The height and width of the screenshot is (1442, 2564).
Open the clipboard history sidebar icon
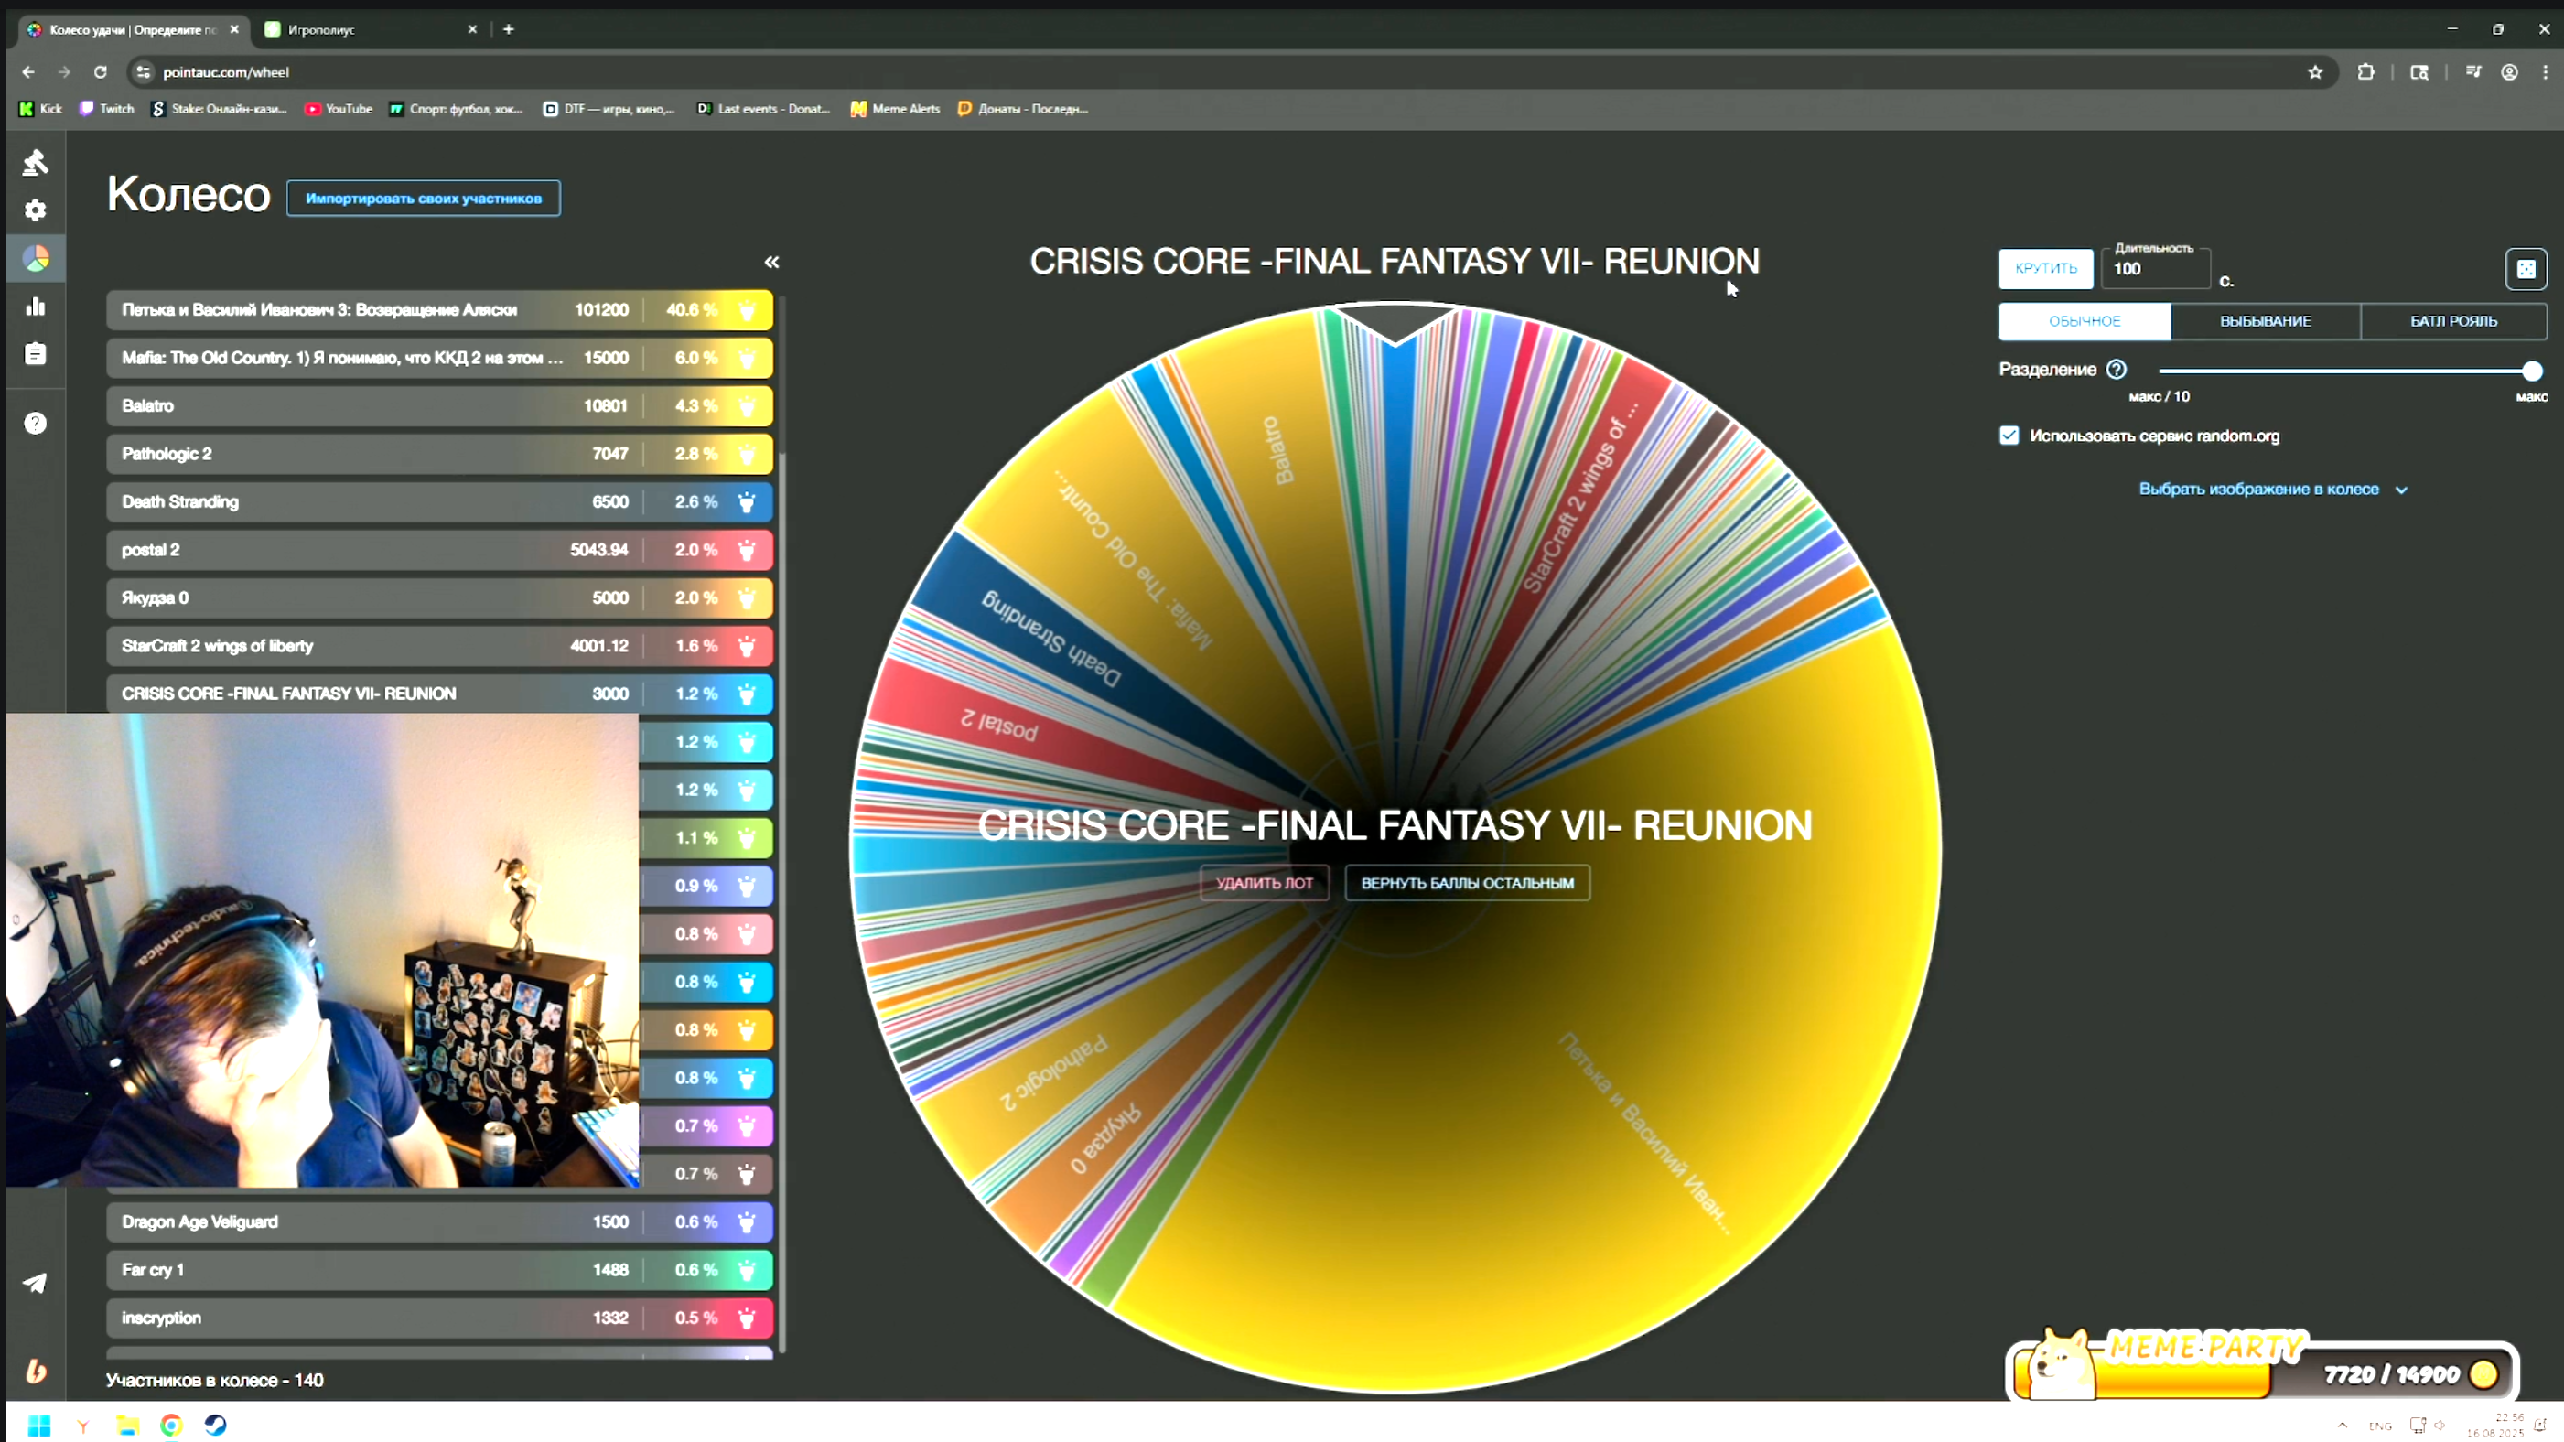click(x=36, y=354)
